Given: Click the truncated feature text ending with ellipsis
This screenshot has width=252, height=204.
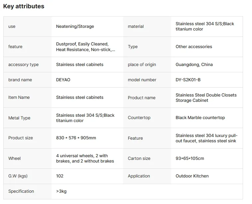Looking at the screenshot, I should coord(86,47).
